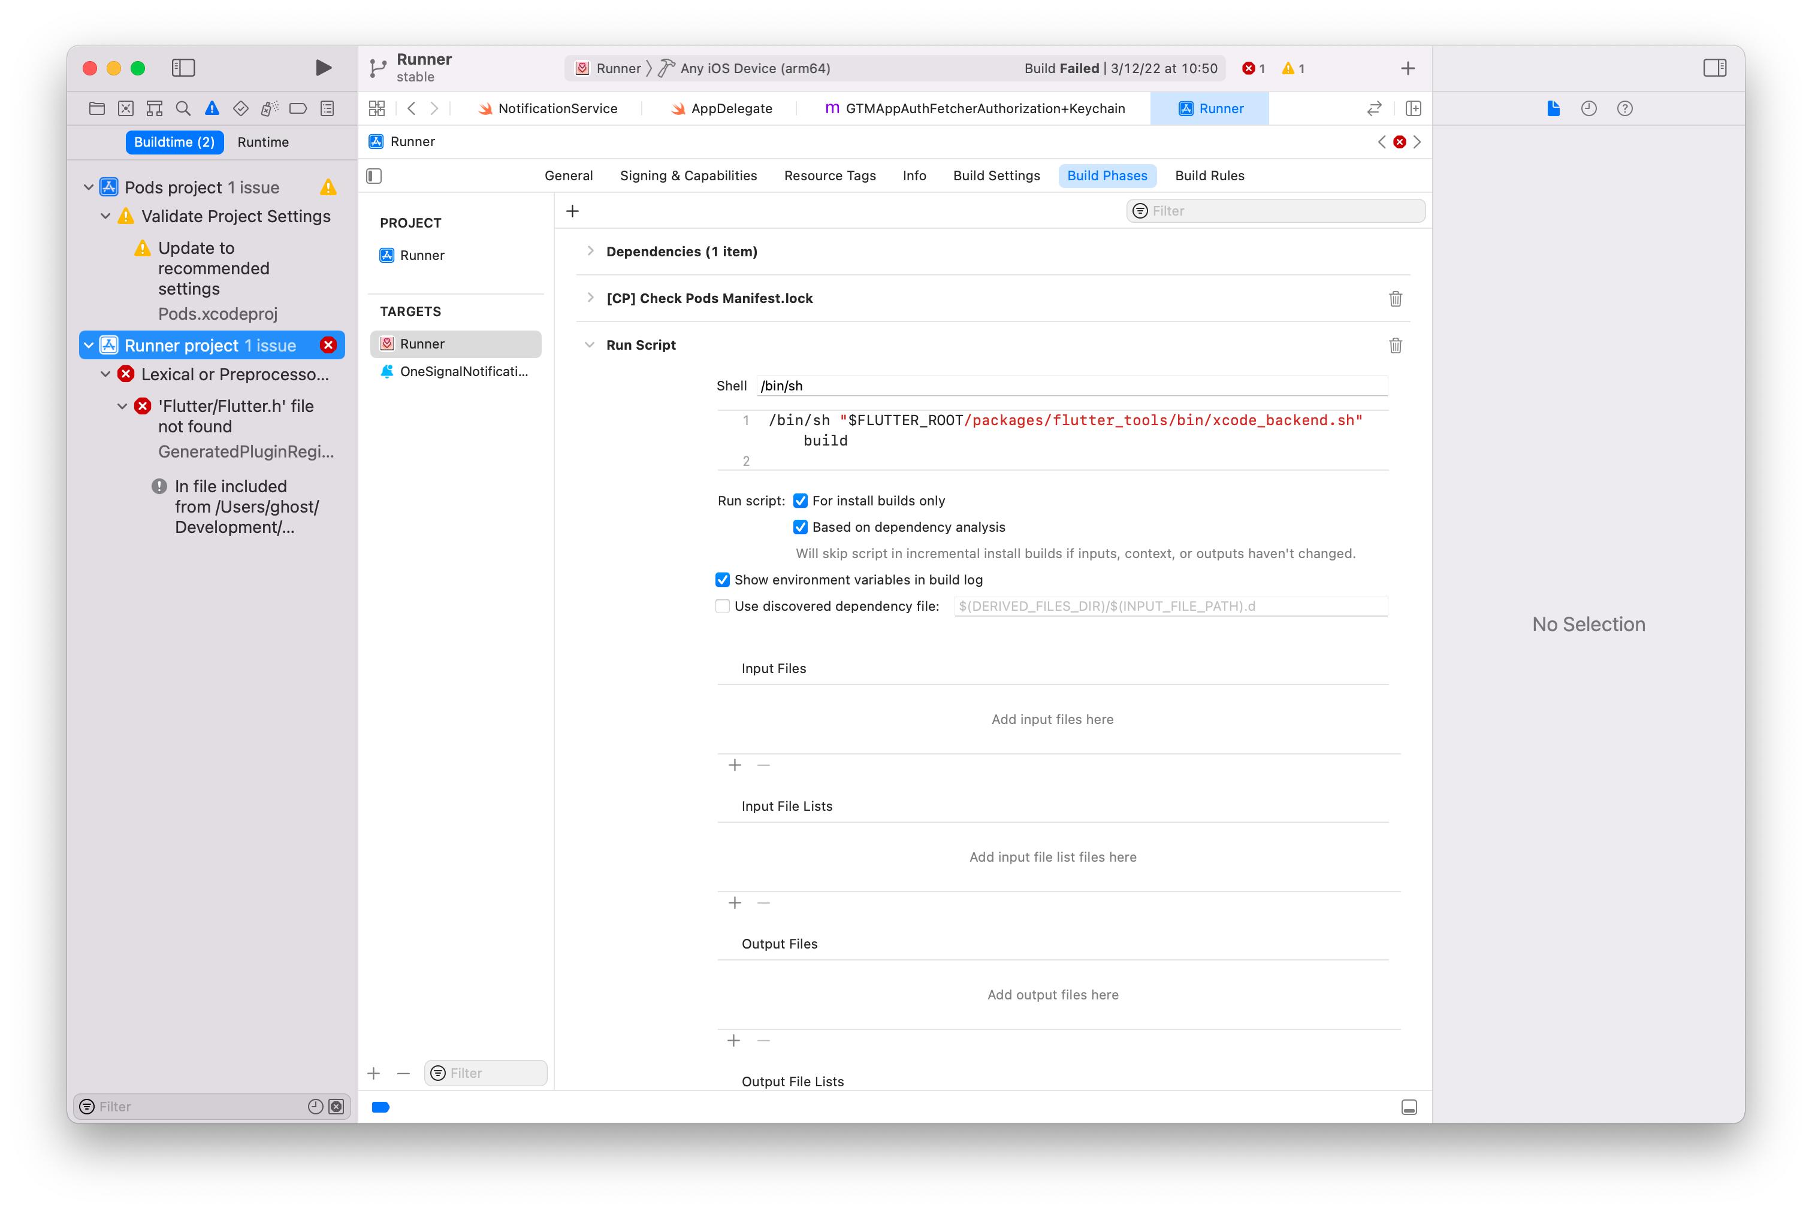
Task: Select Any iOS Device (arm64) destination
Action: (x=745, y=68)
